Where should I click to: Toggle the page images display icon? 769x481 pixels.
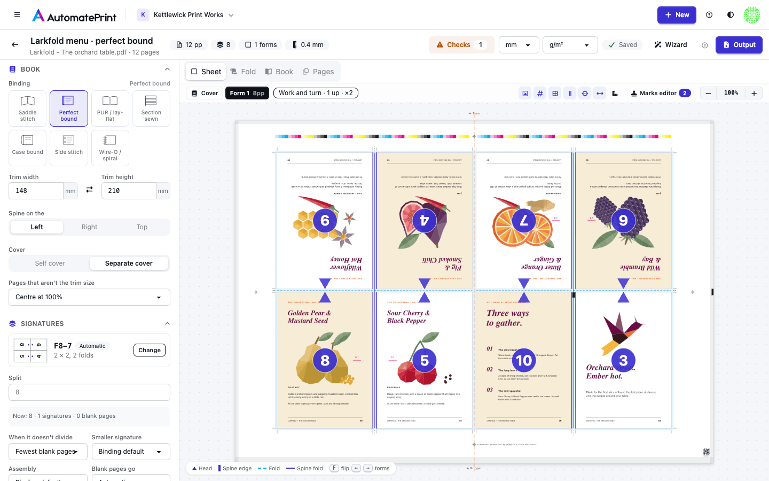click(x=525, y=93)
